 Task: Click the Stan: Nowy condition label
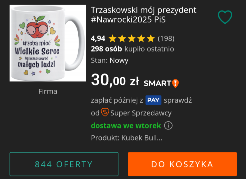pos(110,60)
